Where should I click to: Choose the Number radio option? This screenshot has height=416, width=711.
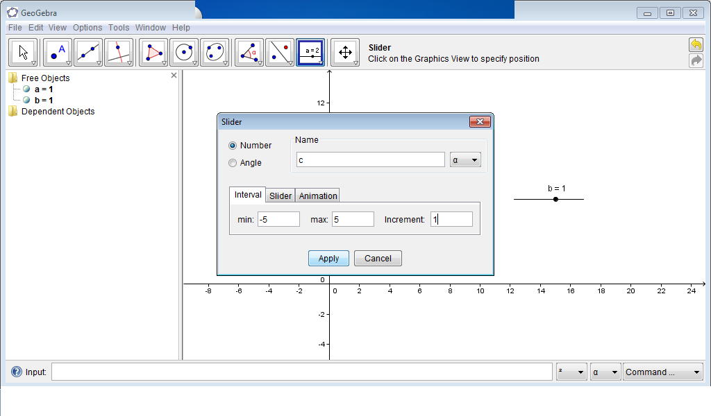(x=233, y=146)
